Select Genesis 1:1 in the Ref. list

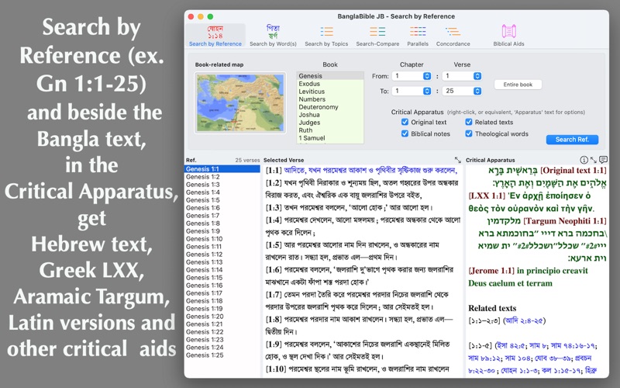(222, 168)
